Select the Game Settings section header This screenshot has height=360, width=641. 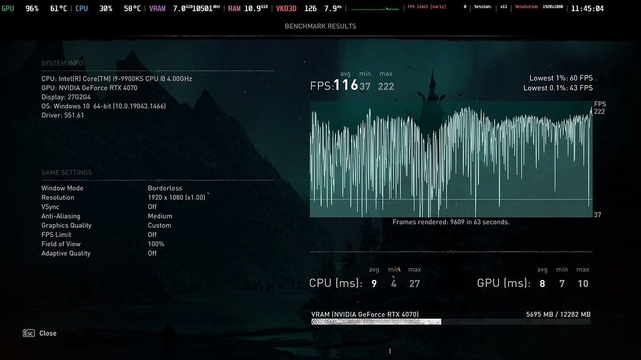[x=66, y=172]
